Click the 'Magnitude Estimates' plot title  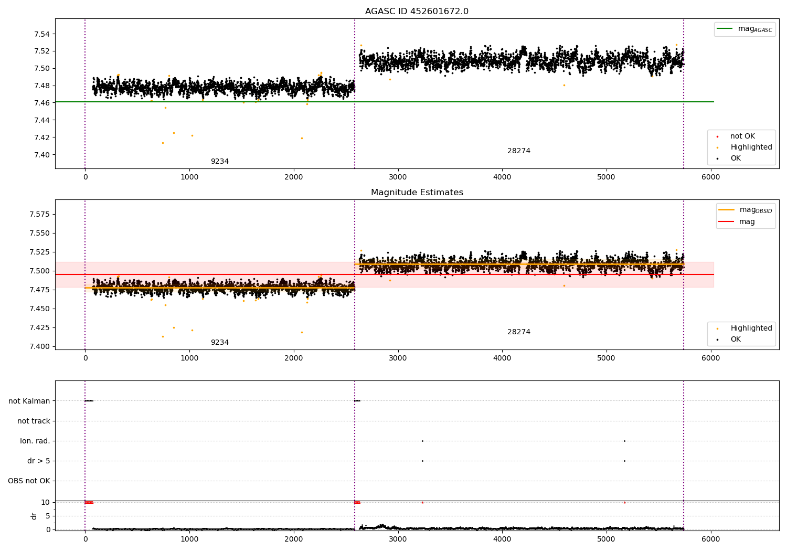(x=417, y=193)
